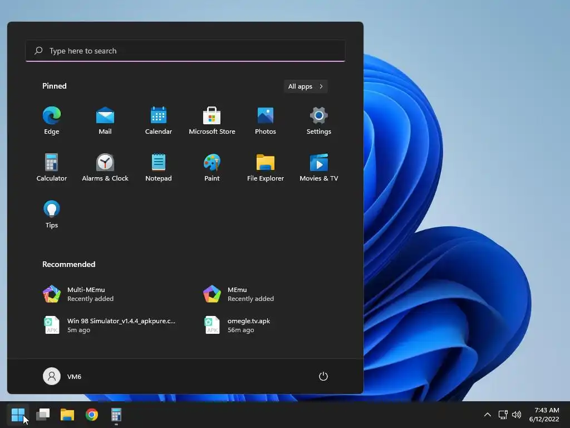Open File Explorer from pinned apps

point(266,167)
